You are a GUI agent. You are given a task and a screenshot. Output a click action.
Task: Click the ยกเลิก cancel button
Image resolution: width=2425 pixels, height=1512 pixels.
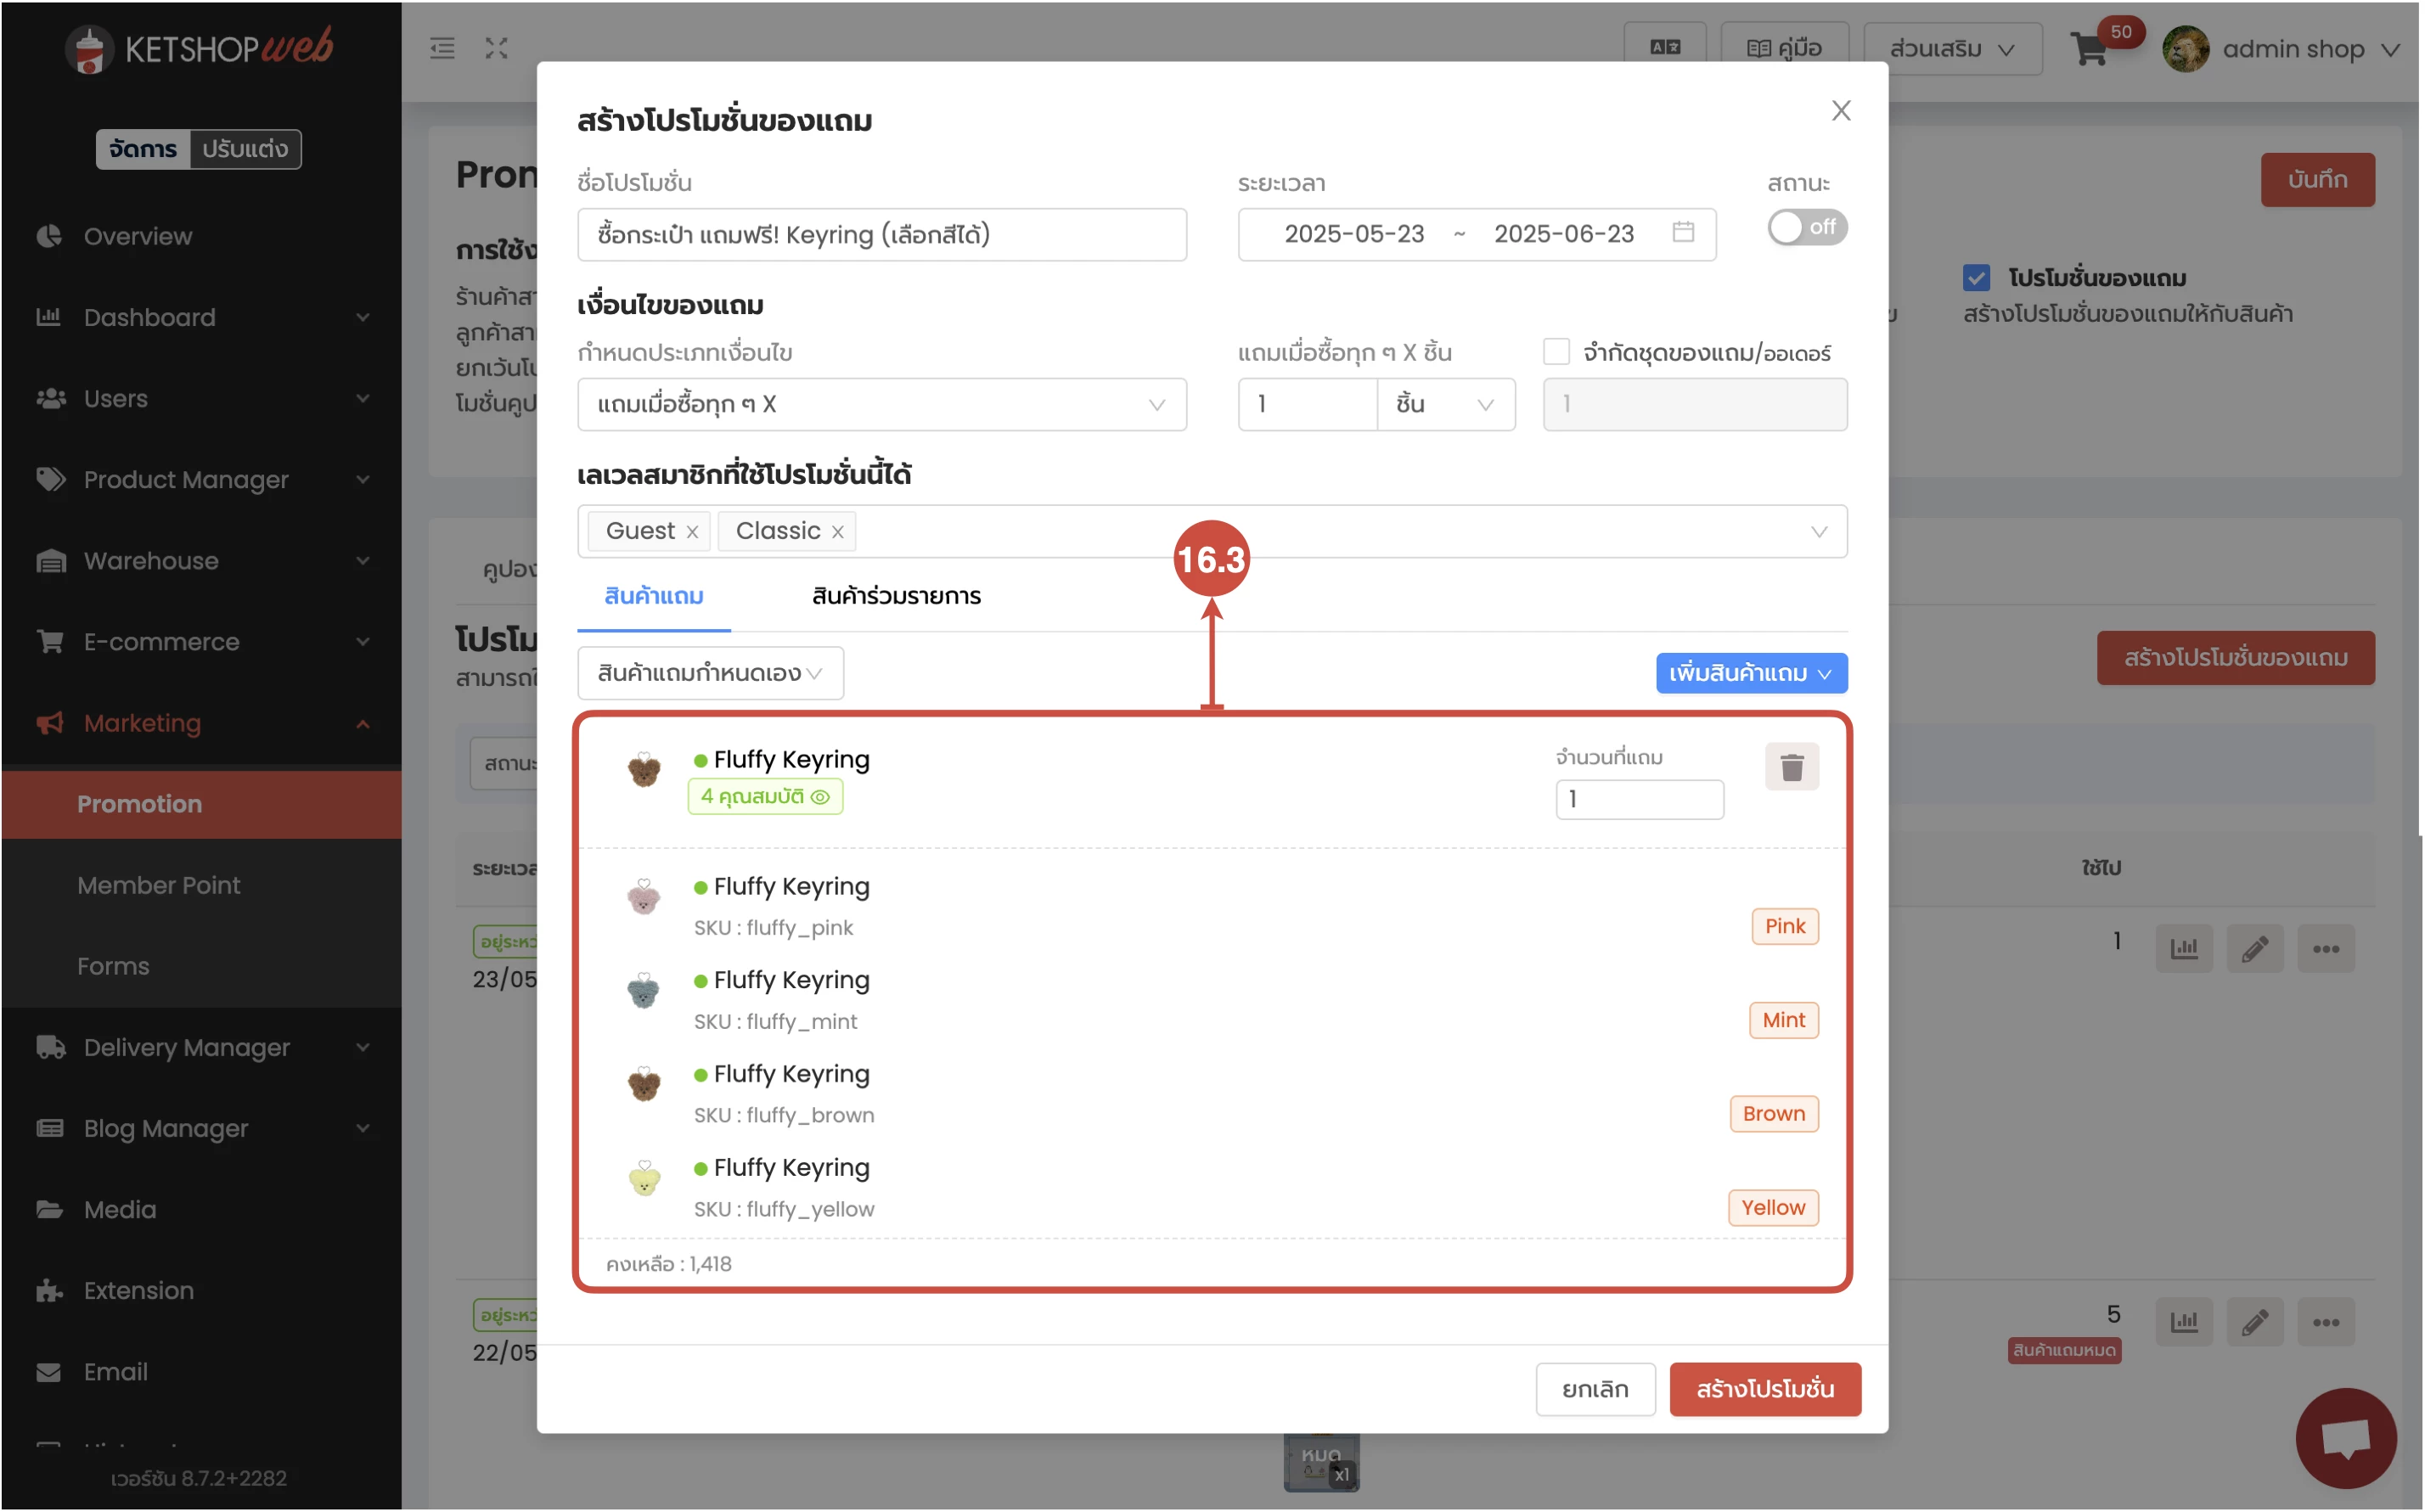tap(1595, 1389)
